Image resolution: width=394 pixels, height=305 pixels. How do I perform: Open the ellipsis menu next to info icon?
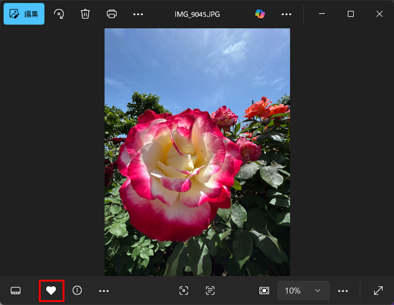tap(104, 291)
